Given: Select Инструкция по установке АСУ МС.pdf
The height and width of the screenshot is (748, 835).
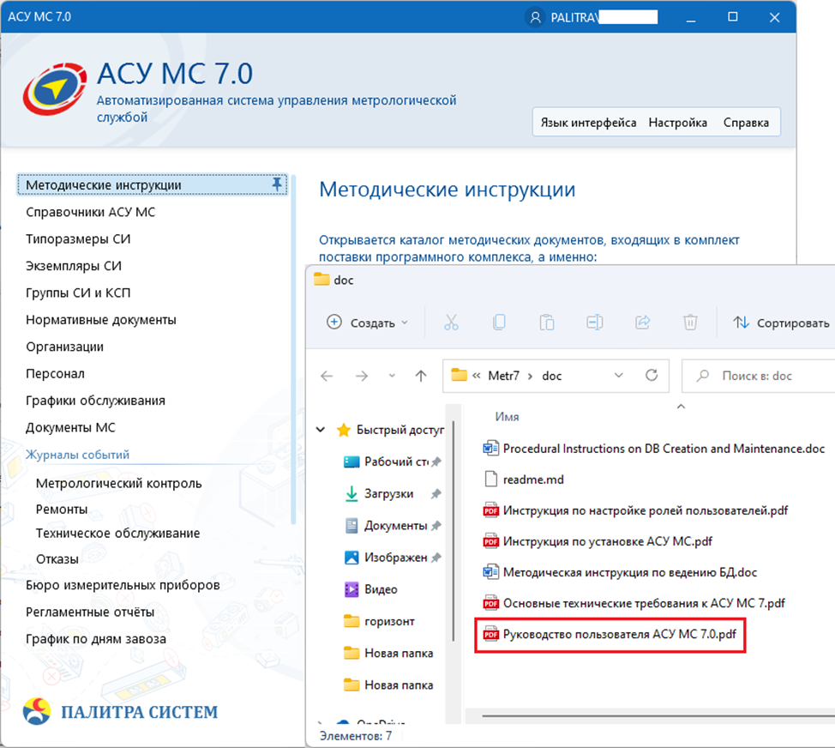Looking at the screenshot, I should click(x=598, y=541).
